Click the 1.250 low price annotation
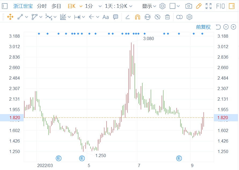Viewport: 239px width, 170px height. coord(101,156)
